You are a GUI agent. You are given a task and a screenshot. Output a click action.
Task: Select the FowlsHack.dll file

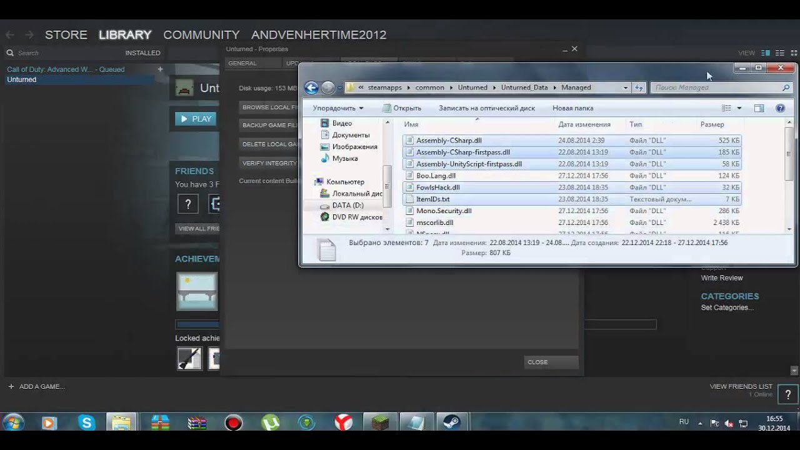pos(572,187)
